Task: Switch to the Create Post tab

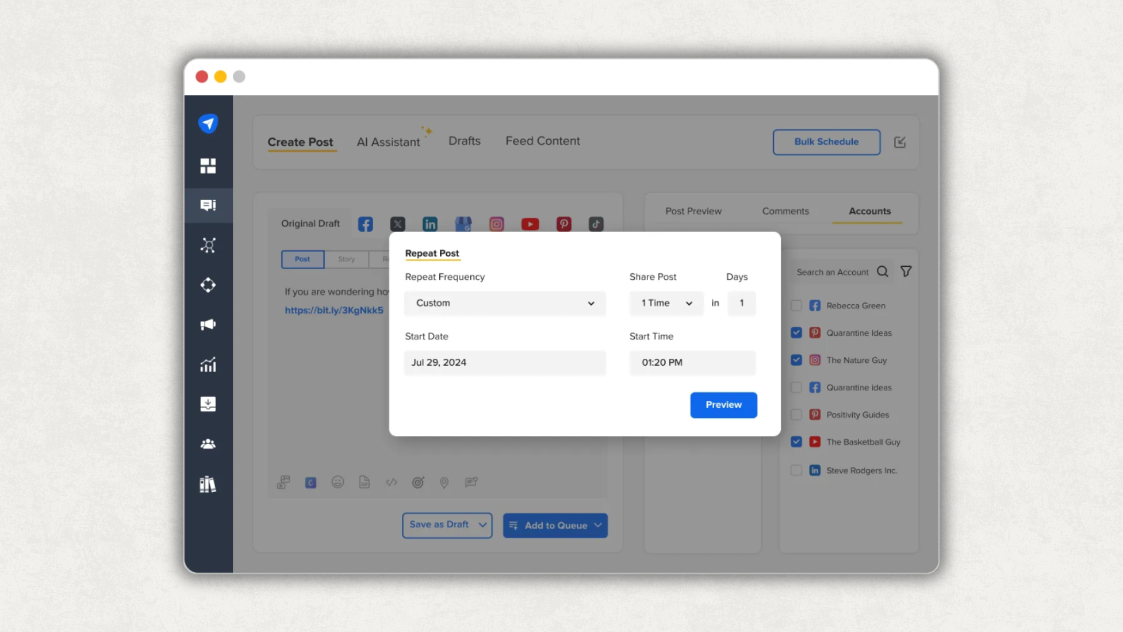Action: click(300, 142)
